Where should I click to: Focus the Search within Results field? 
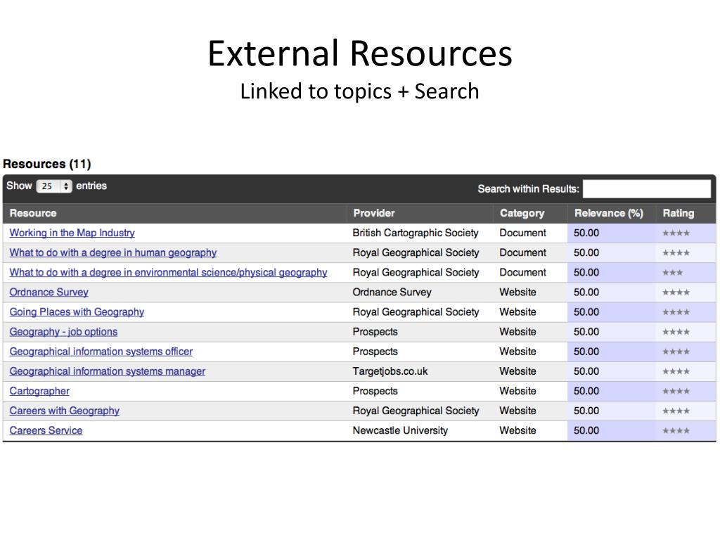point(647,188)
